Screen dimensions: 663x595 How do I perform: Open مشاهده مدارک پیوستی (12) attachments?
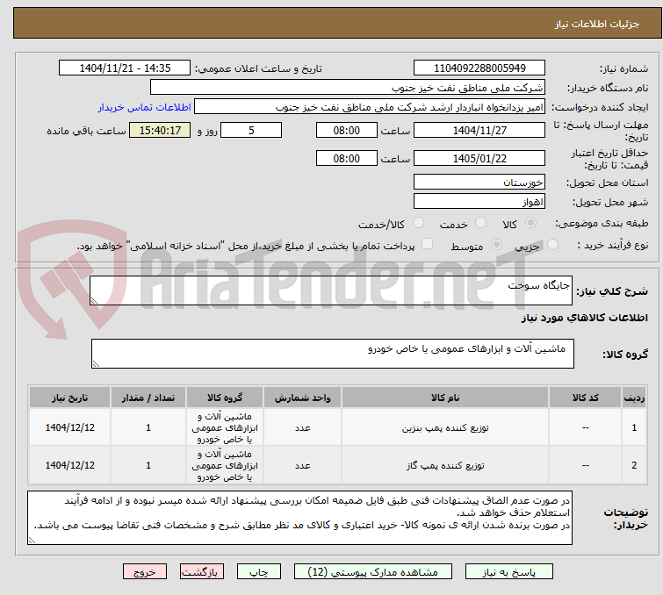tap(373, 572)
